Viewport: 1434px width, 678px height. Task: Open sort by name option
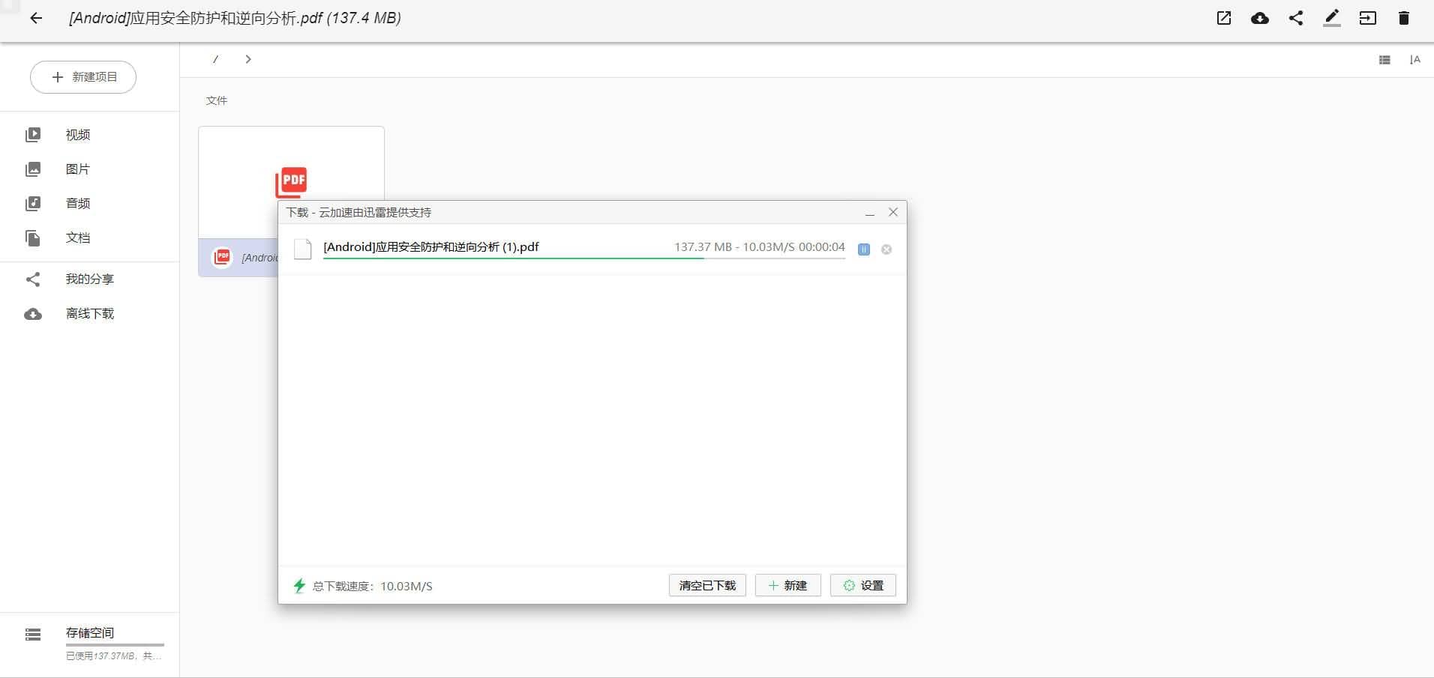(1415, 60)
